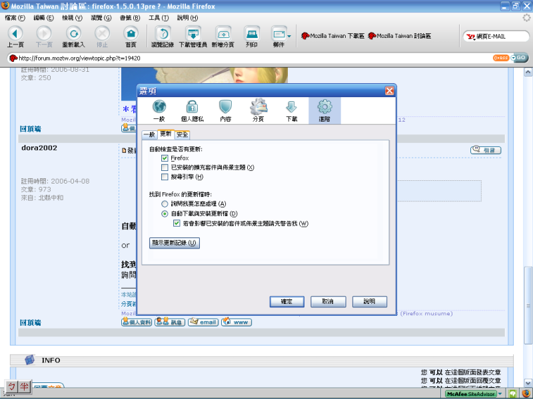Select the 一般 globe pane in options dialog
This screenshot has height=399, width=533.
pos(159,110)
